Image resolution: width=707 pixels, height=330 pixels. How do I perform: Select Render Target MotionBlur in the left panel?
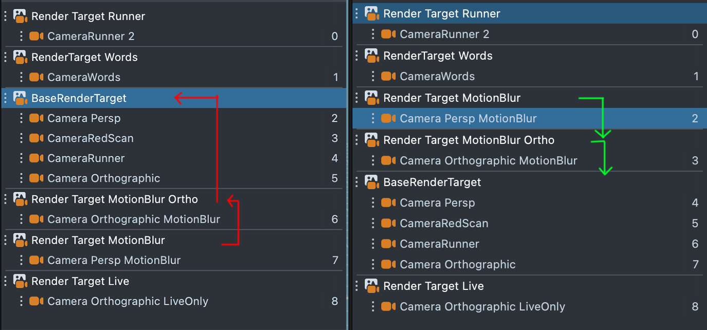[x=98, y=241]
